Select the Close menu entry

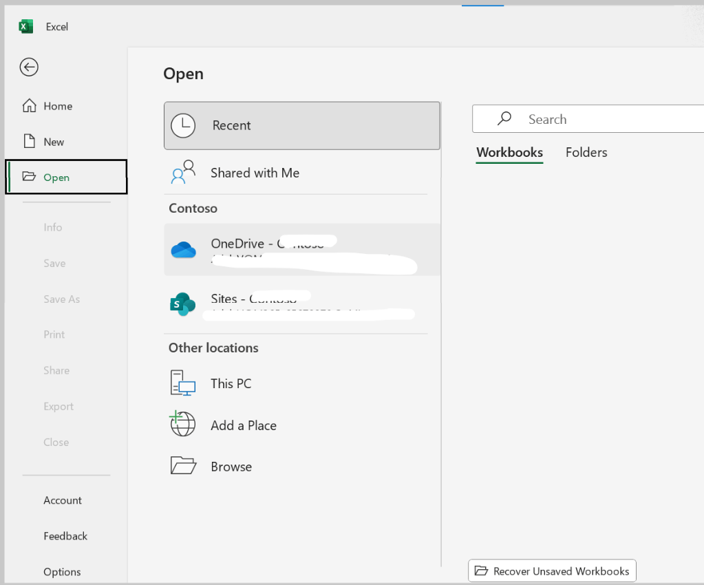click(x=56, y=443)
